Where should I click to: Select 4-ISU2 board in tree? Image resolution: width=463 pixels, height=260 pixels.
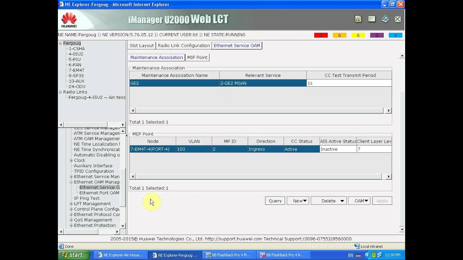tap(76, 54)
